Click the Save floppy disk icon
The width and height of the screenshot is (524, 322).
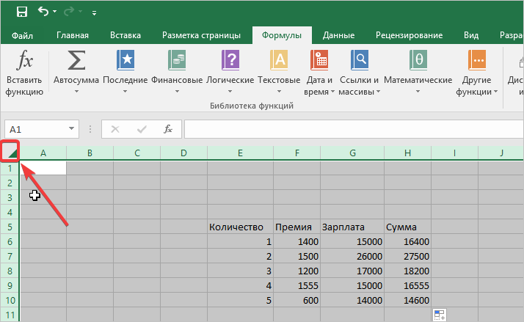(21, 12)
